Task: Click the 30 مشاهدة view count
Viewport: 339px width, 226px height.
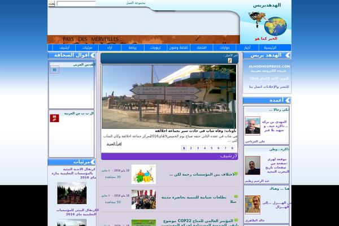Action: tap(112, 177)
